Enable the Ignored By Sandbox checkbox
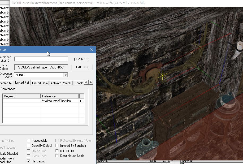This screenshot has width=243, height=164. (x=57, y=145)
